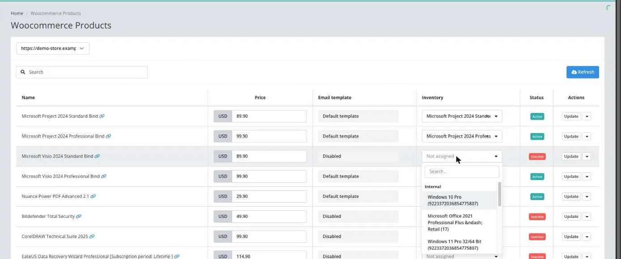Expand Update options arrow for Visio 2024 Professional row
Screen dimensions: 621x259
point(587,176)
